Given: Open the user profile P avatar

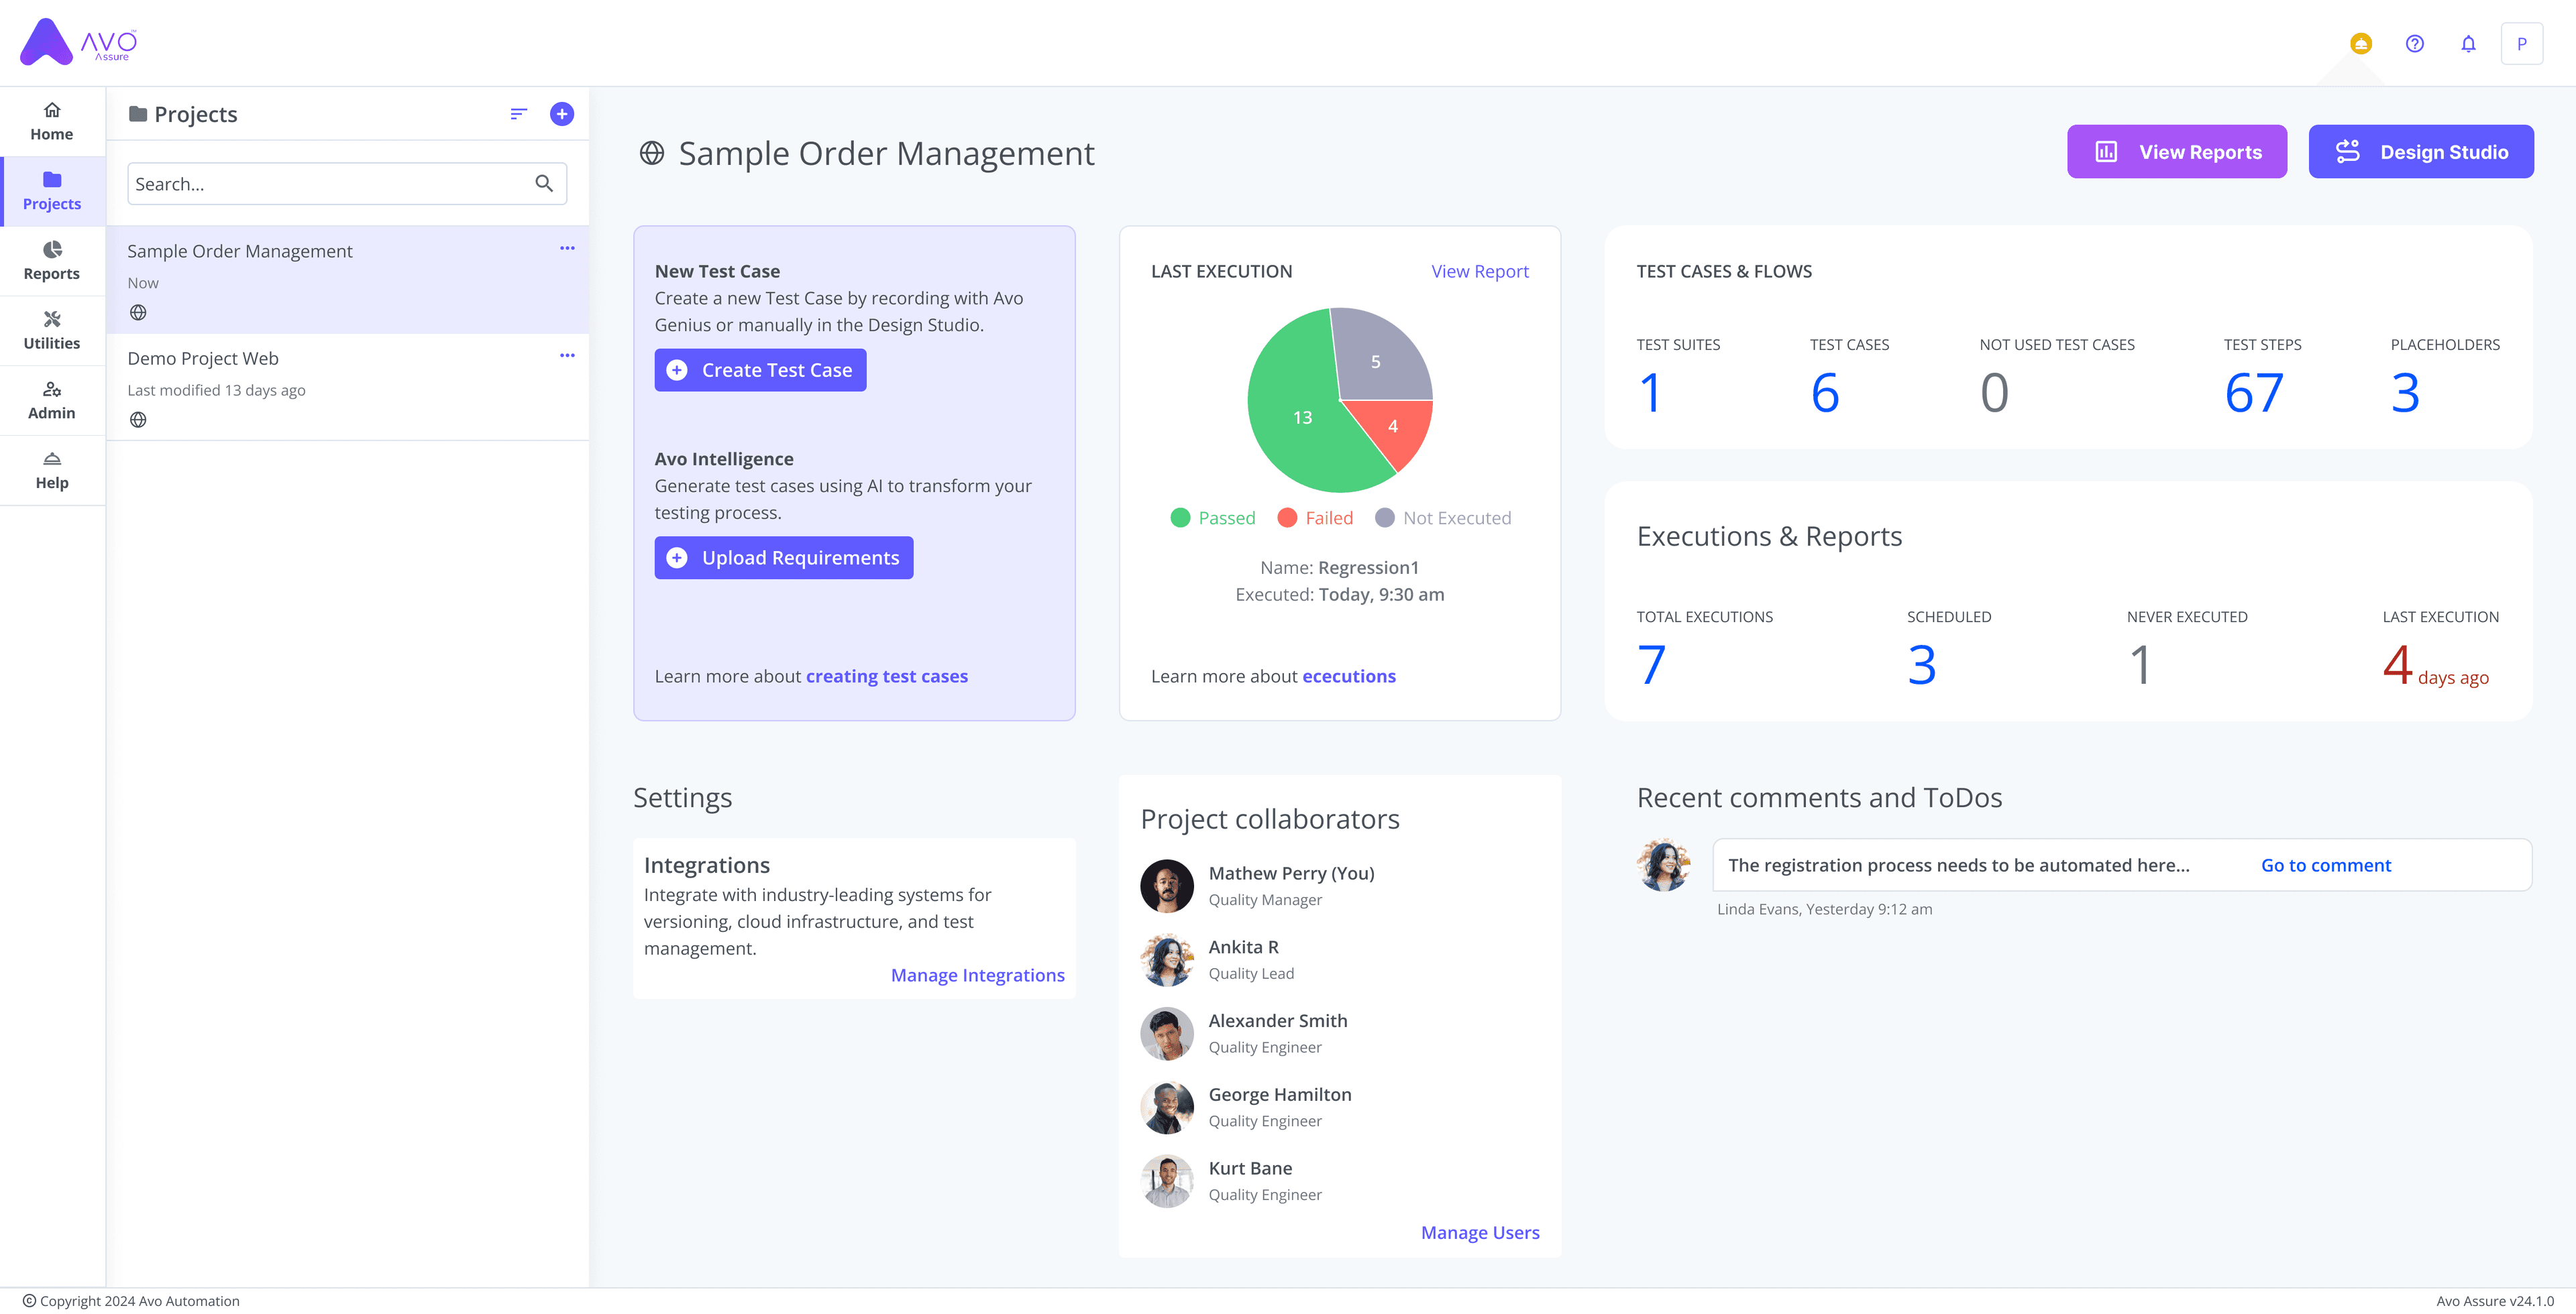Looking at the screenshot, I should tap(2521, 44).
